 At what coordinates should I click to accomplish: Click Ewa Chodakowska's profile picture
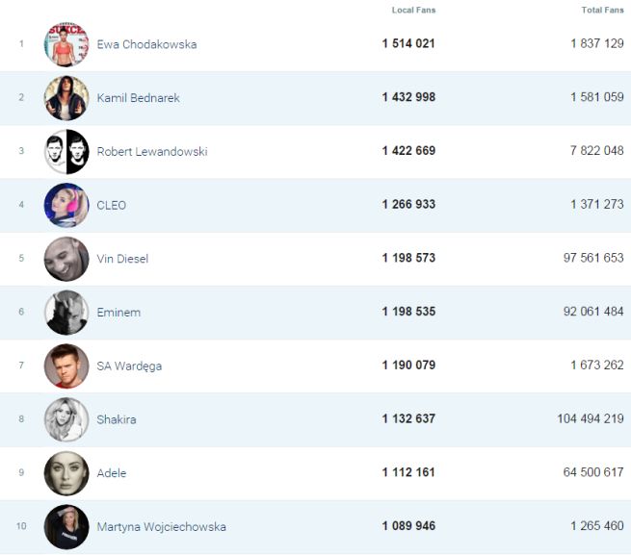[x=66, y=44]
